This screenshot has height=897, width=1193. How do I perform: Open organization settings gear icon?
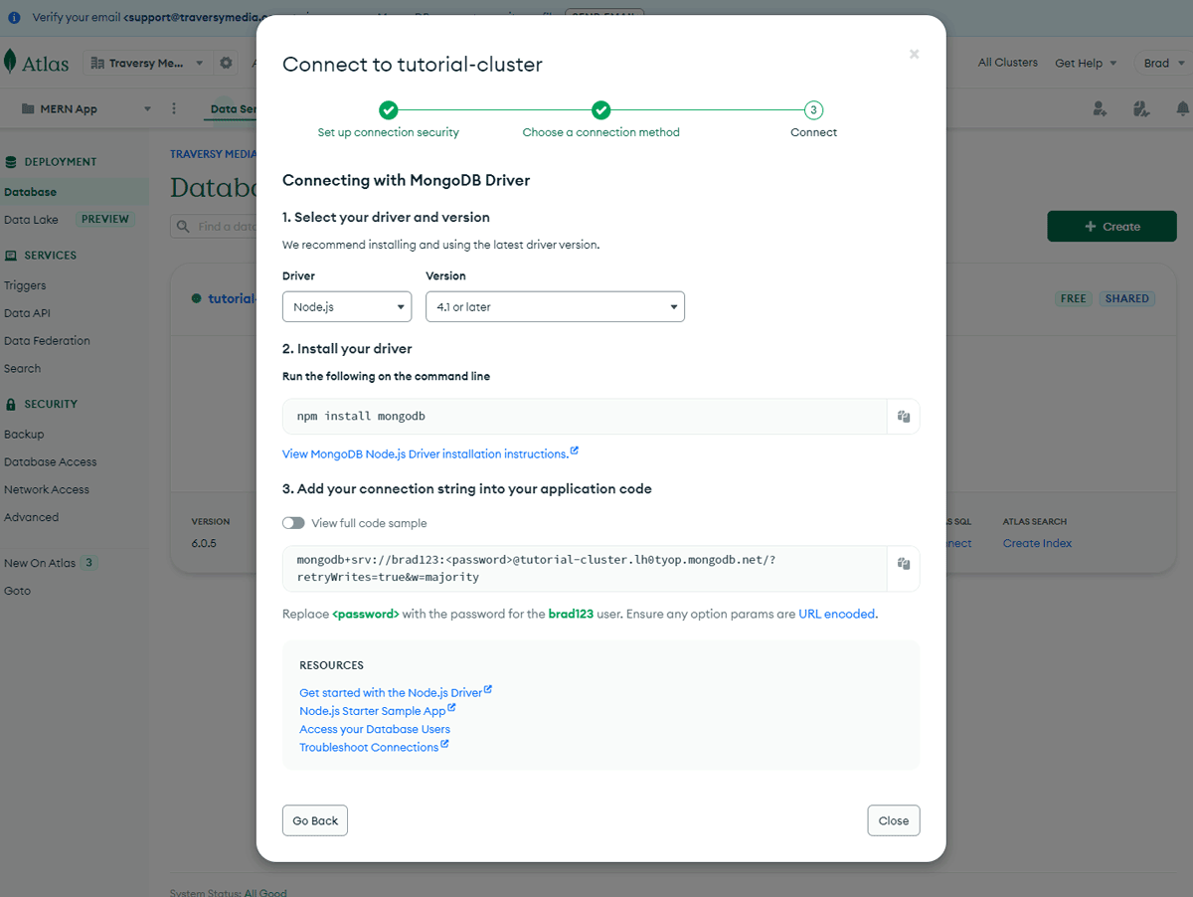coord(226,63)
